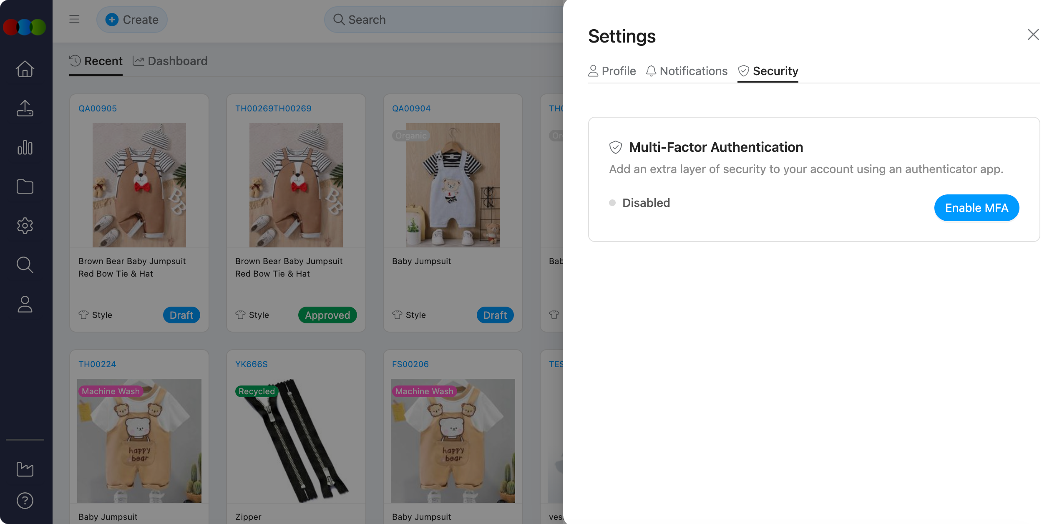Open the Home icon in sidebar

tap(25, 69)
